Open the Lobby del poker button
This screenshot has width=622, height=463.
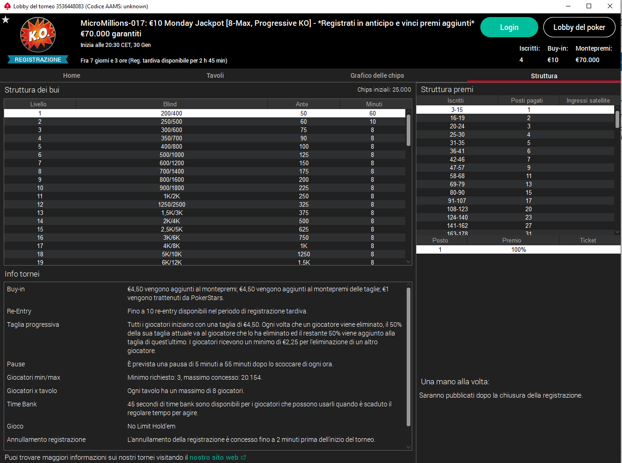pos(579,27)
